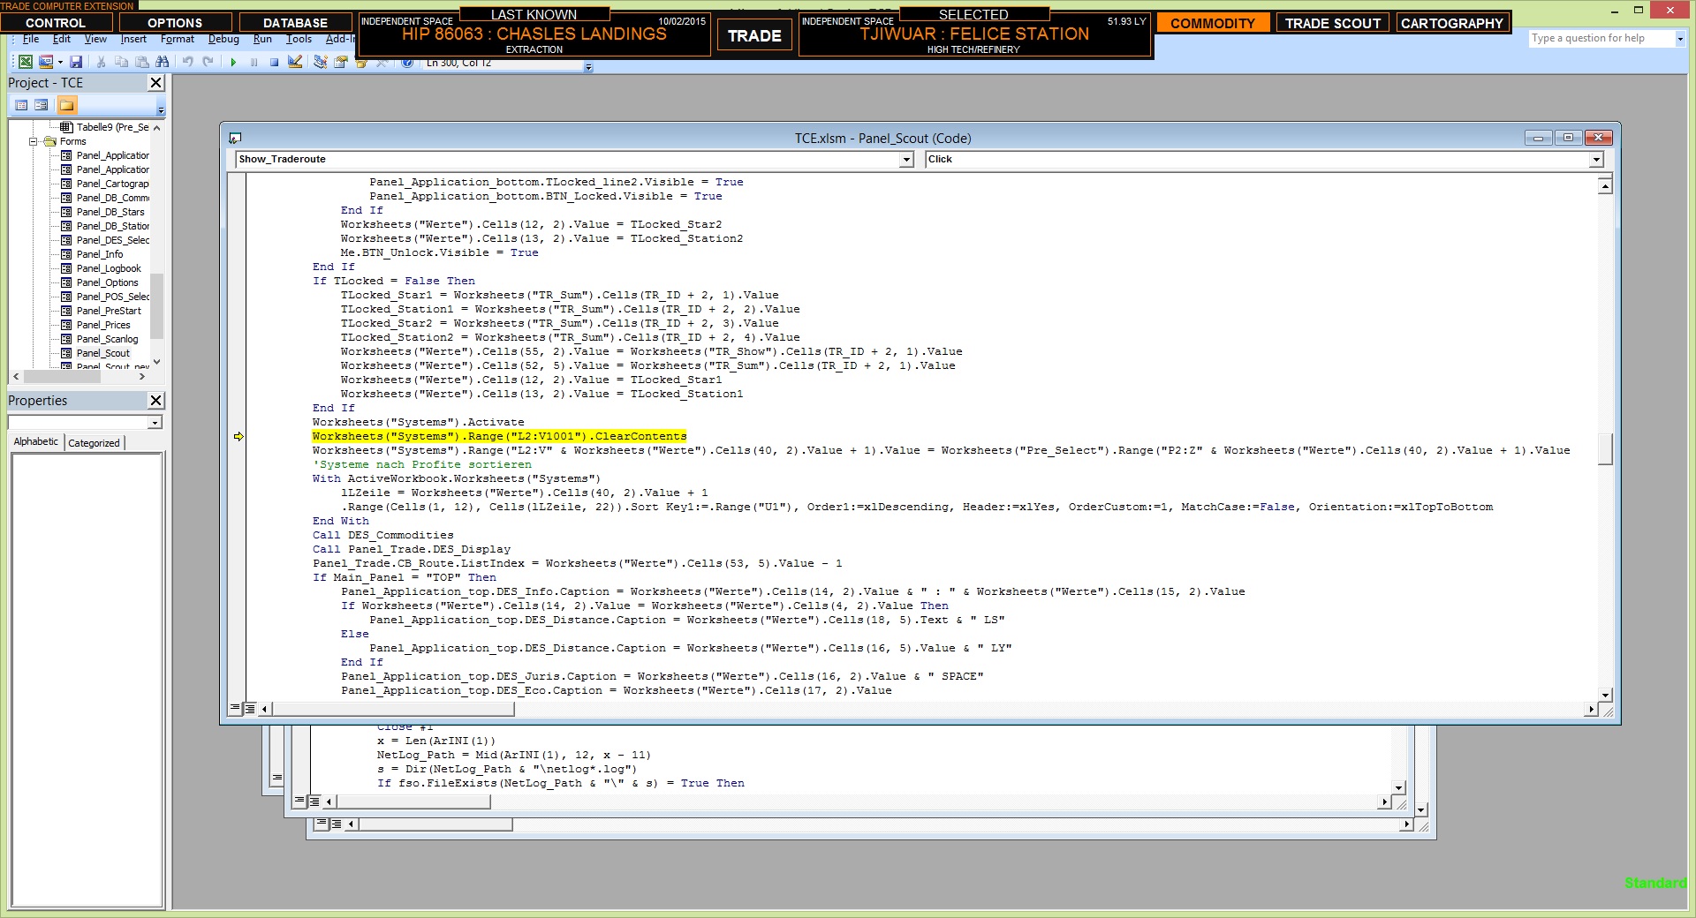
Task: Click the Undo arrow icon
Action: pyautogui.click(x=187, y=62)
